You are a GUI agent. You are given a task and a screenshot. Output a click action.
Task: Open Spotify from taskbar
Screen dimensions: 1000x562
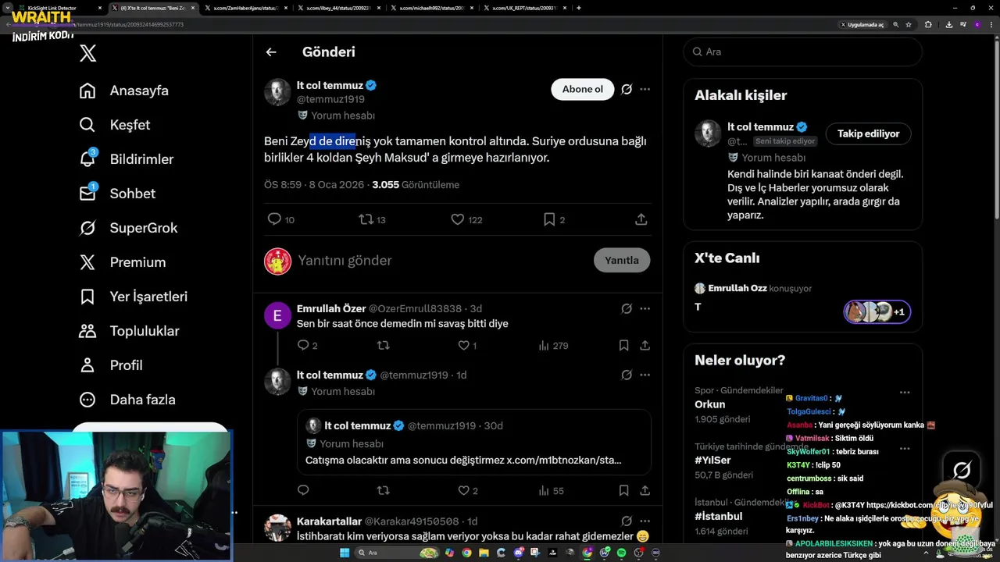(x=622, y=553)
